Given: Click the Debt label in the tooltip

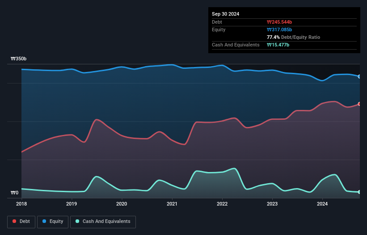Looking at the screenshot, I should pyautogui.click(x=217, y=22).
